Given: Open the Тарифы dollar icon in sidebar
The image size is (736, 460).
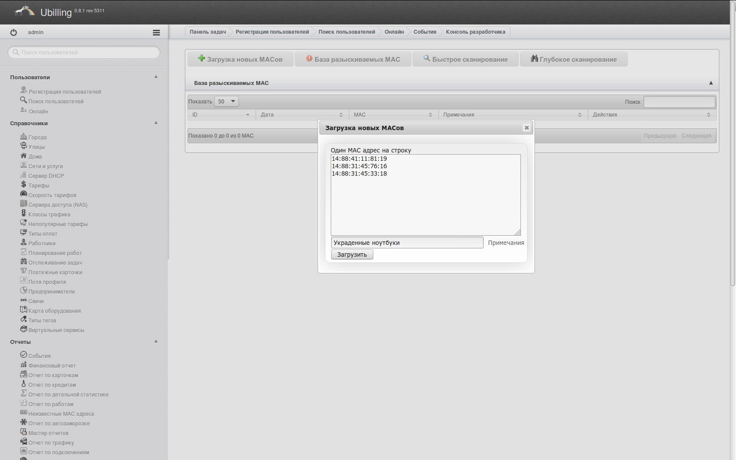Looking at the screenshot, I should 24,184.
